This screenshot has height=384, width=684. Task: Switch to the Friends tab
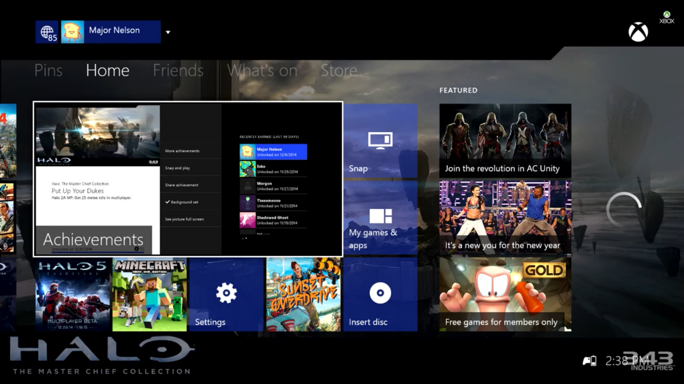click(x=178, y=70)
